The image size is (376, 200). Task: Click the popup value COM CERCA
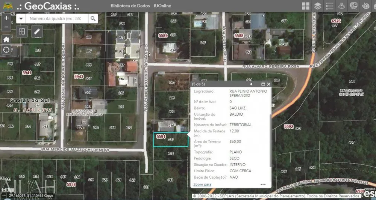click(240, 171)
